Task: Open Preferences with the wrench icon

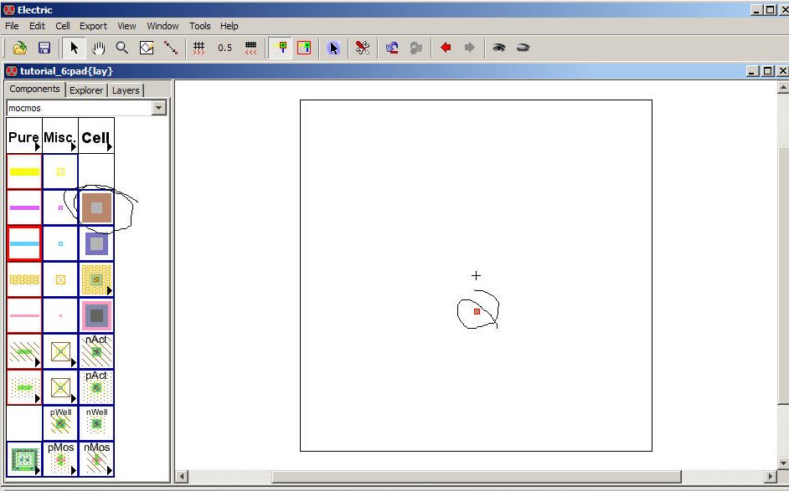Action: 362,49
